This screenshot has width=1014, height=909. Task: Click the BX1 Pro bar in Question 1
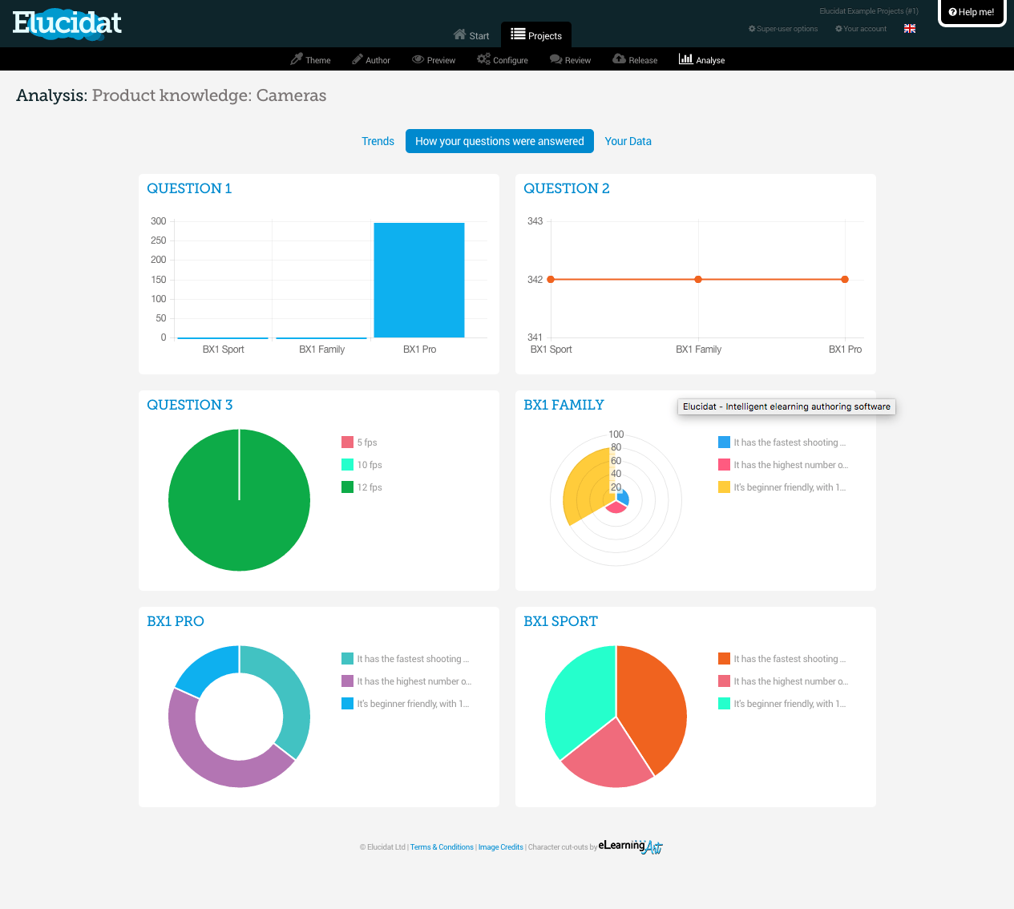pos(419,280)
